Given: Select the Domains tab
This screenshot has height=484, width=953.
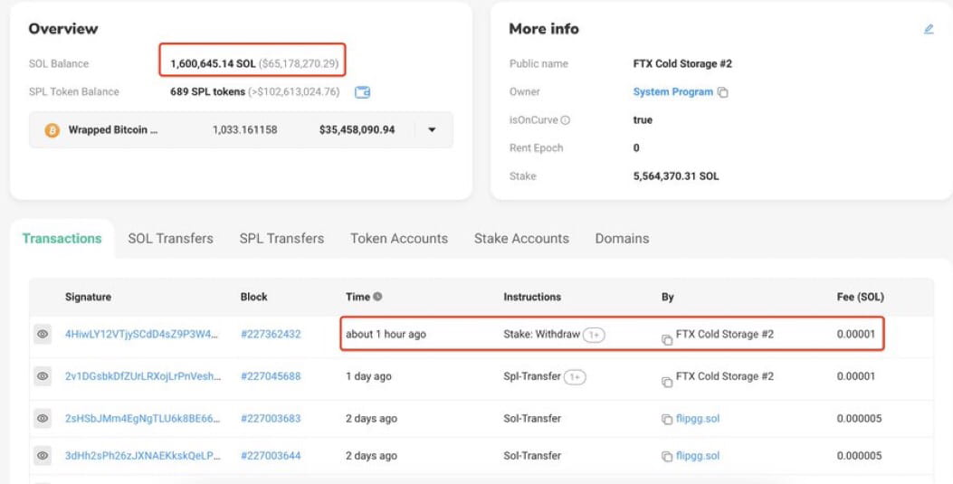Looking at the screenshot, I should tap(622, 239).
